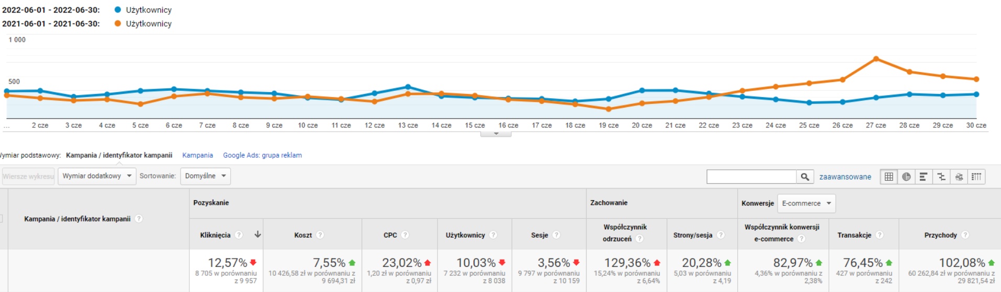Open help for Kampania / identyfikator kampanii
This screenshot has height=292, width=1001.
[139, 219]
